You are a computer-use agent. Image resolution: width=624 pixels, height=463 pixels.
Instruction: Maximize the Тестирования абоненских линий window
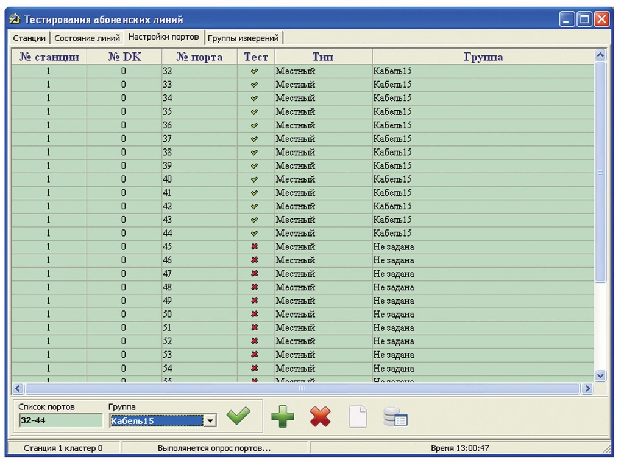(584, 19)
